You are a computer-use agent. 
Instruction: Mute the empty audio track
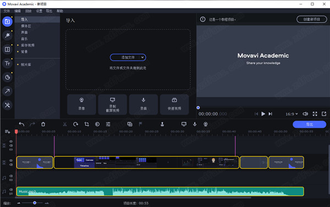(x=11, y=176)
